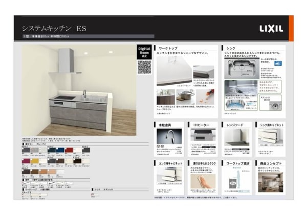Open the product concept room photo
This screenshot has width=307, height=216.
(x=271, y=182)
